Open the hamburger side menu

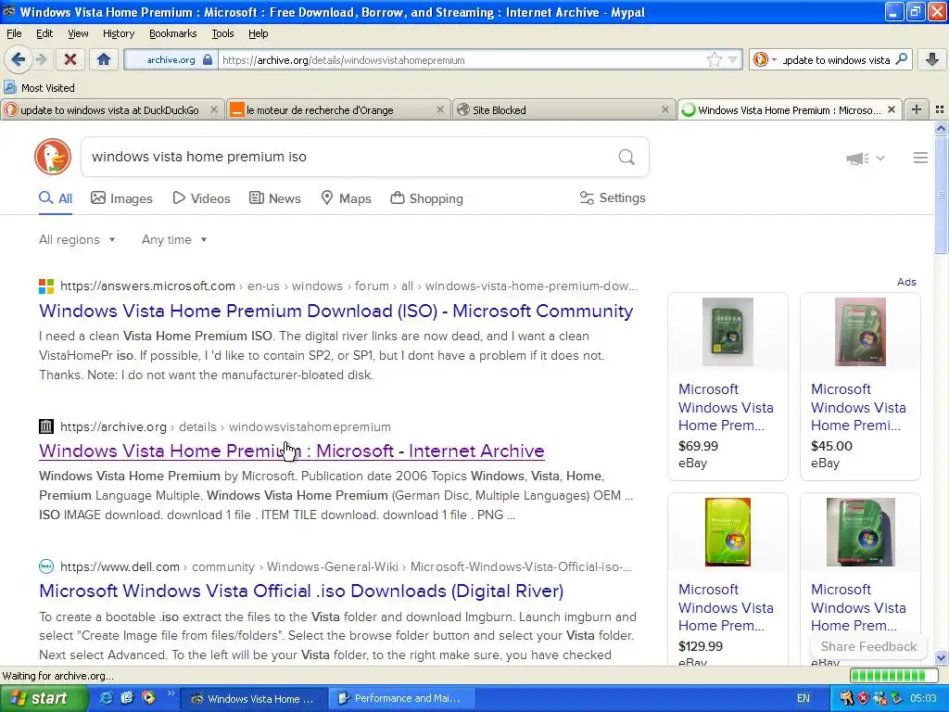coord(920,158)
